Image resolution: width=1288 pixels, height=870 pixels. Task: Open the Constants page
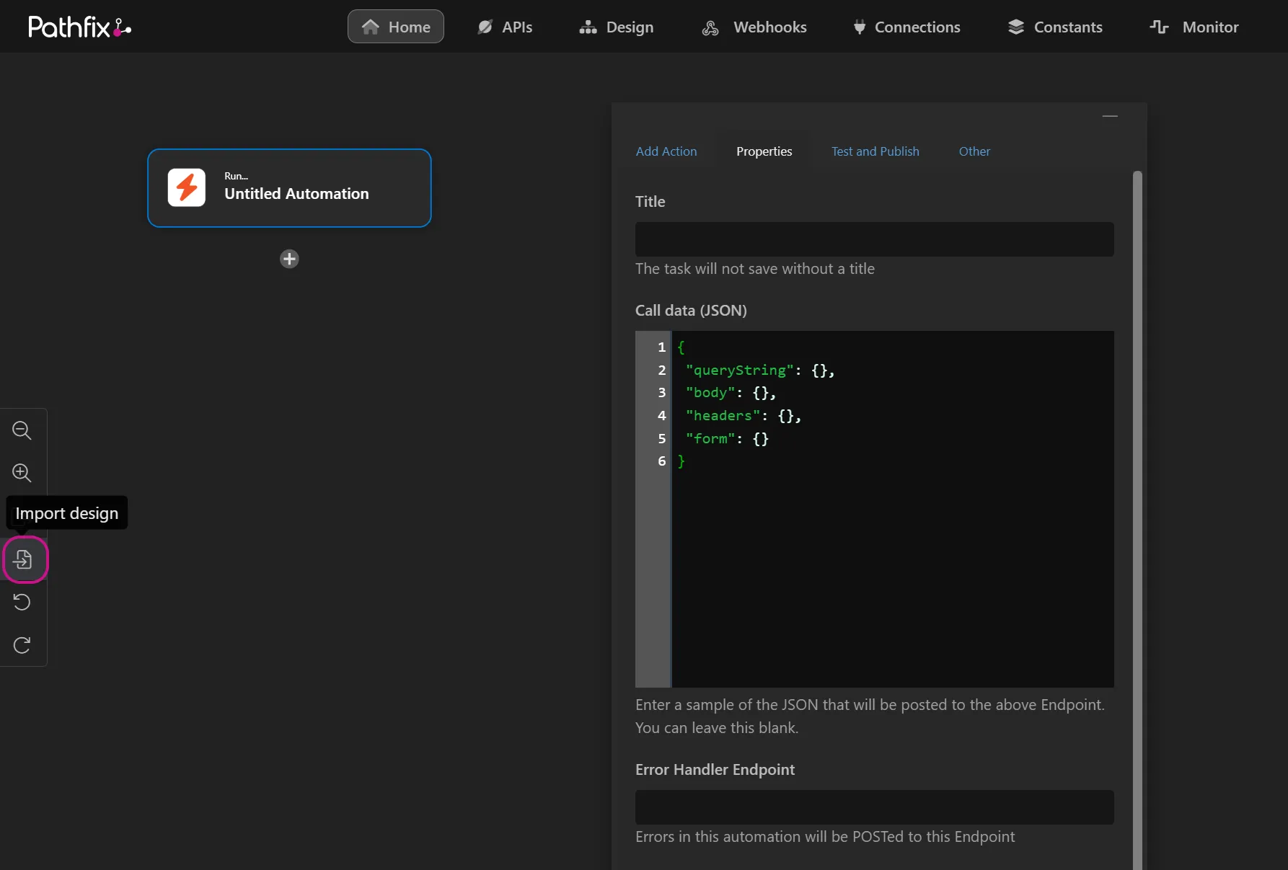click(1055, 27)
